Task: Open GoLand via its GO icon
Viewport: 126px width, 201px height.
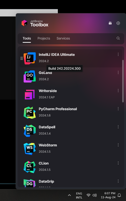Action: [30, 76]
